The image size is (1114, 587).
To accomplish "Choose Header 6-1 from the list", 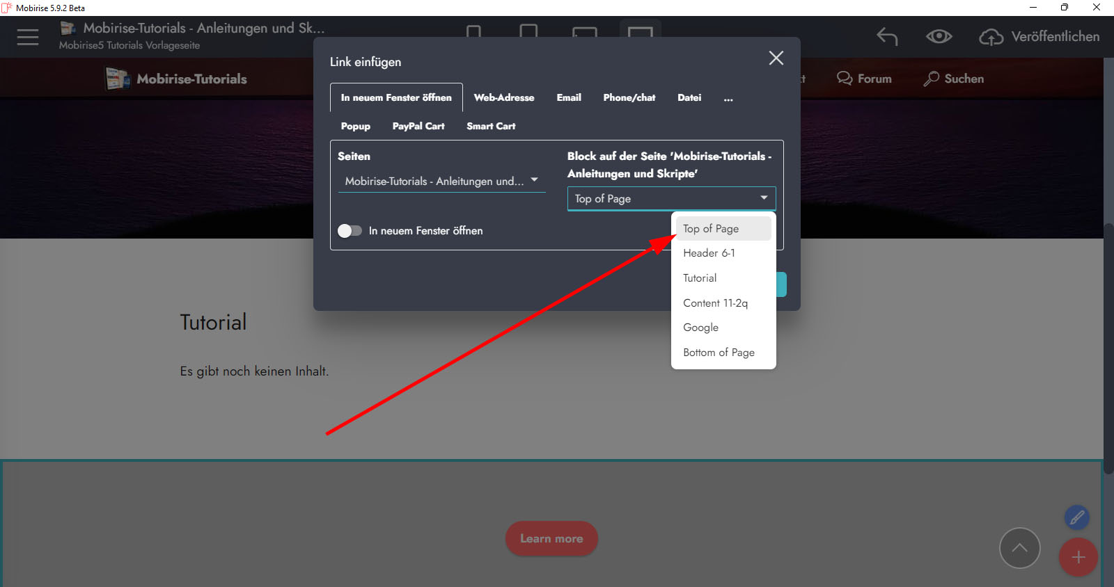I will coord(723,253).
